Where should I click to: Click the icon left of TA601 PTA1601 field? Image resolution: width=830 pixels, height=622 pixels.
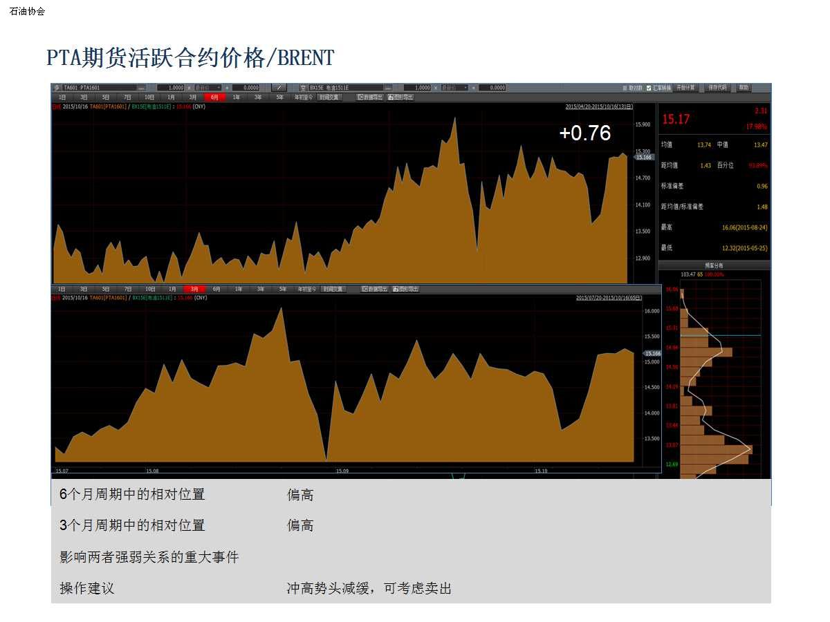pos(57,88)
